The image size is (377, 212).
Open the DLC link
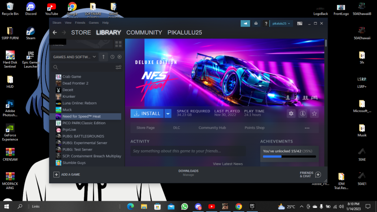click(177, 128)
